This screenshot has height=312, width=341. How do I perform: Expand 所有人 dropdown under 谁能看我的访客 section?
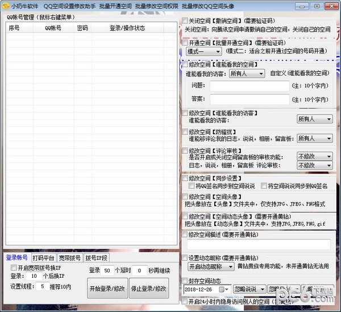[x=315, y=119]
